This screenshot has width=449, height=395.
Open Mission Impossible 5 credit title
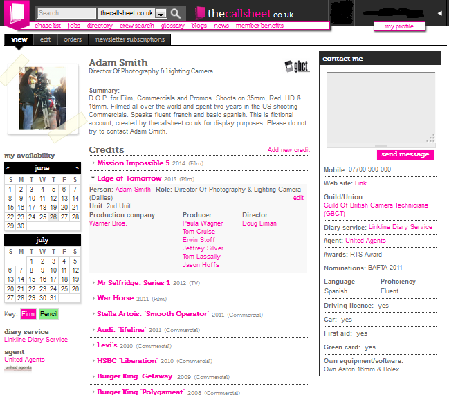[x=133, y=163]
